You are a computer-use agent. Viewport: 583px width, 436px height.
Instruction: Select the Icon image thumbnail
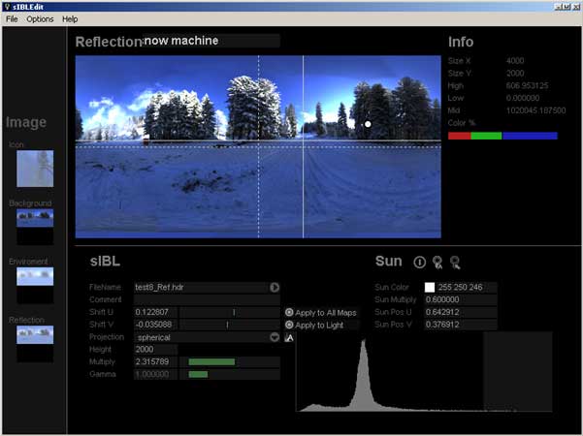click(x=35, y=169)
